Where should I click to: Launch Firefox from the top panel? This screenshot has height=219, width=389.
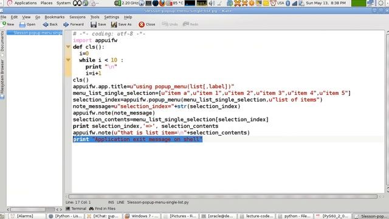tap(162, 3)
